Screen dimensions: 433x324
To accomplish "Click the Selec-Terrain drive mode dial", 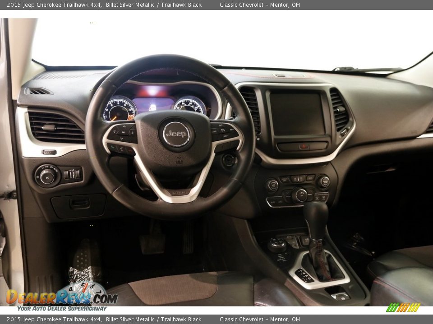I will 277,244.
